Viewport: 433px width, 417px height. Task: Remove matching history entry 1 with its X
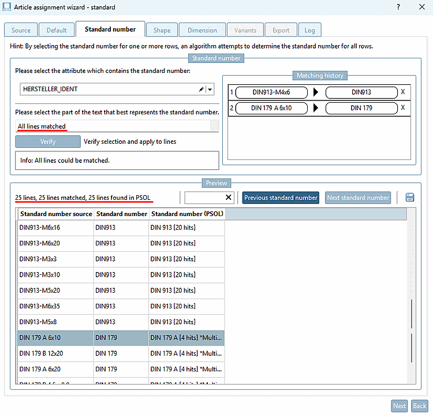coord(403,92)
